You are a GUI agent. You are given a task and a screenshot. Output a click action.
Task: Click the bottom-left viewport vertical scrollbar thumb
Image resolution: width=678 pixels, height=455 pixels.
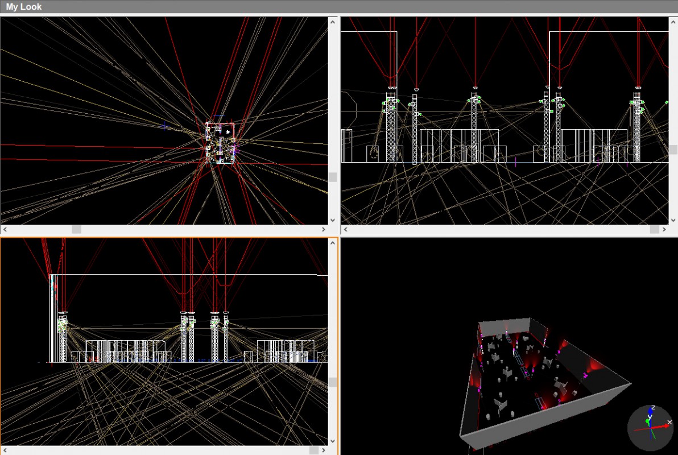point(333,382)
